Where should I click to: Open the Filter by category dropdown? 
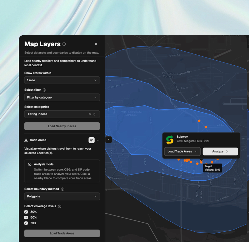[x=62, y=98]
